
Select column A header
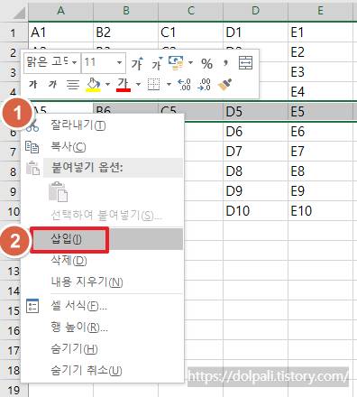pyautogui.click(x=60, y=11)
